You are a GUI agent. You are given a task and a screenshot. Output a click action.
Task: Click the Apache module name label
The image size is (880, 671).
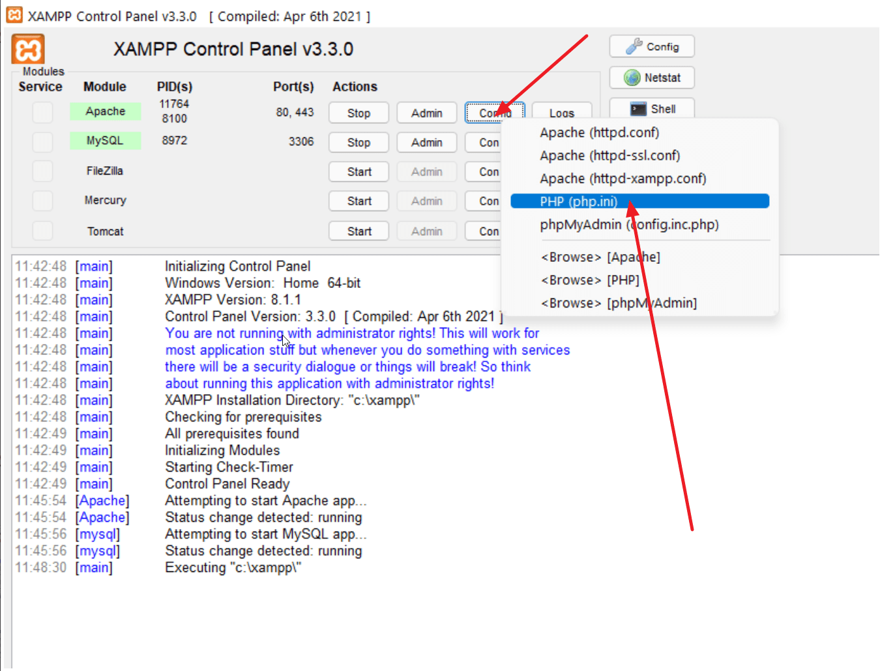105,111
